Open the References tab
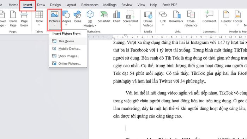 (x=90, y=5)
